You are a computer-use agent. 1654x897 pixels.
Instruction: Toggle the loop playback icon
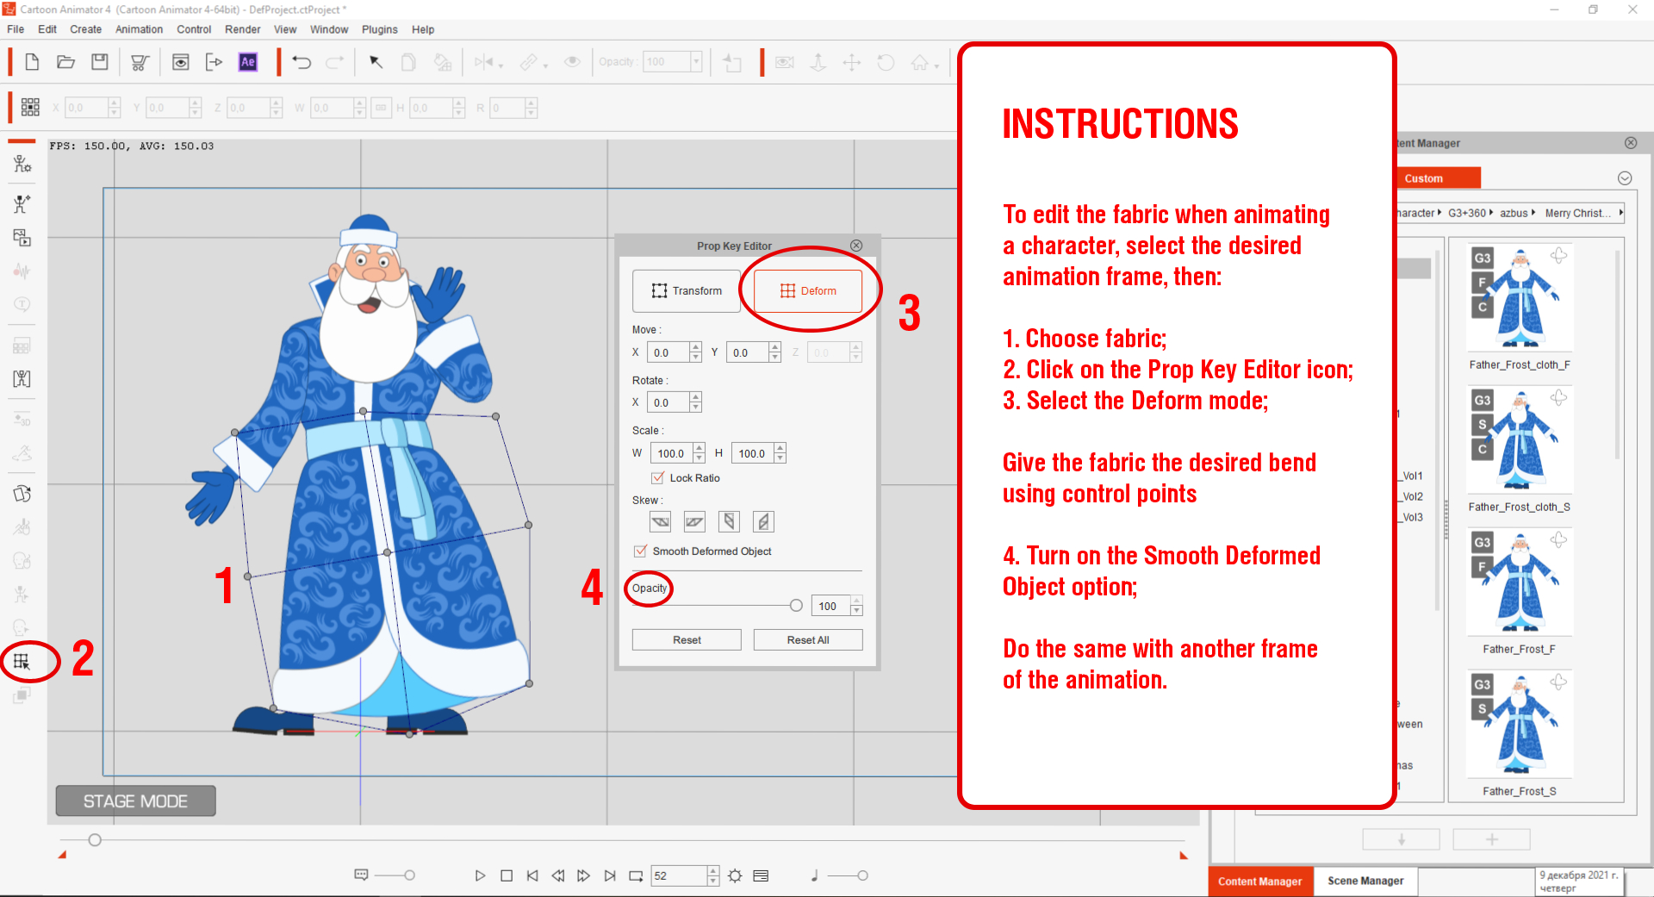[x=636, y=875]
